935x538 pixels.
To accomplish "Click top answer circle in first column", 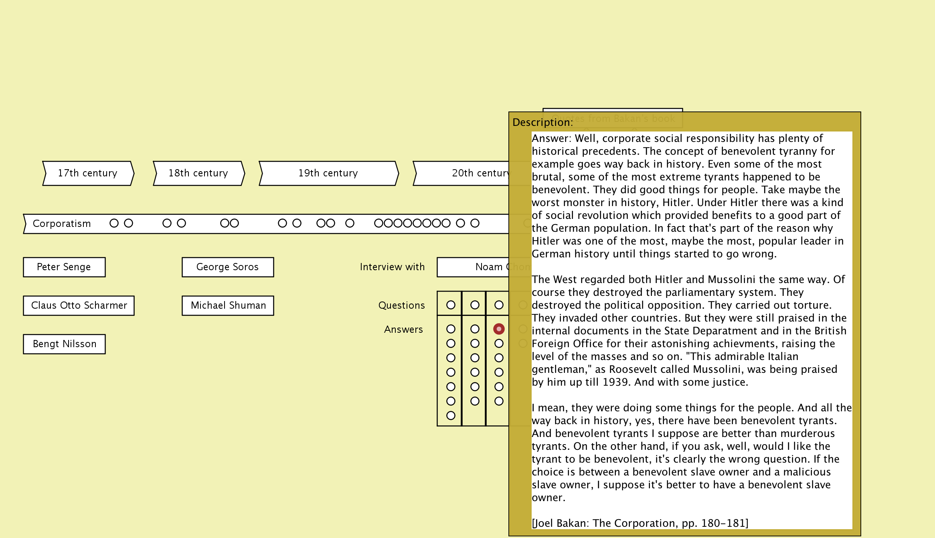I will 451,329.
